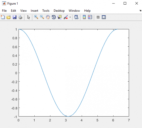The image size is (142, 128).
Task: Activate the Zoom Out magnifier tool
Action: coord(42,17)
